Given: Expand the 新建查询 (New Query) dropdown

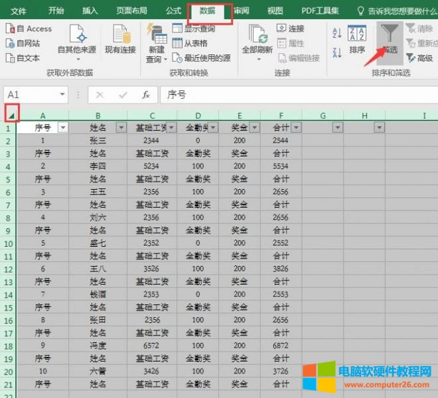Looking at the screenshot, I should point(157,59).
